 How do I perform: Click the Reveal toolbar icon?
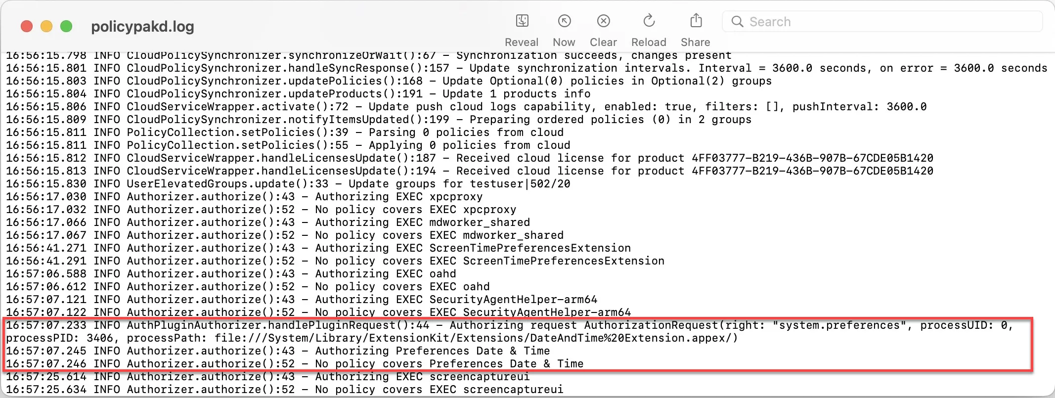pos(522,21)
